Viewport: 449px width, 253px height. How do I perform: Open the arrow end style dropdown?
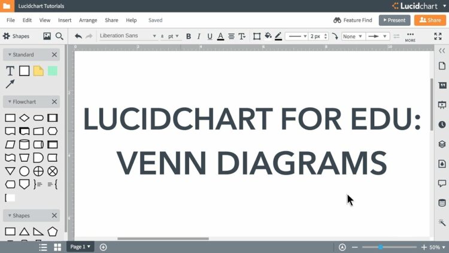pos(377,37)
